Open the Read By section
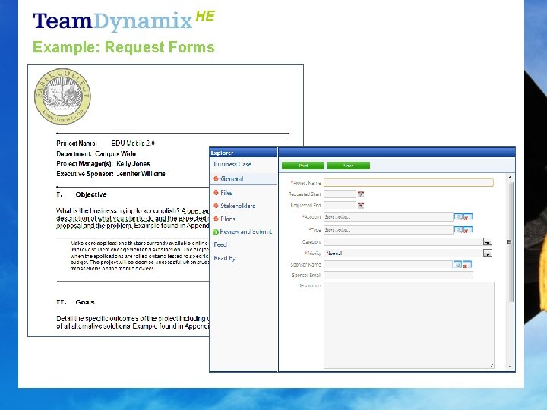The image size is (547, 410). point(224,258)
